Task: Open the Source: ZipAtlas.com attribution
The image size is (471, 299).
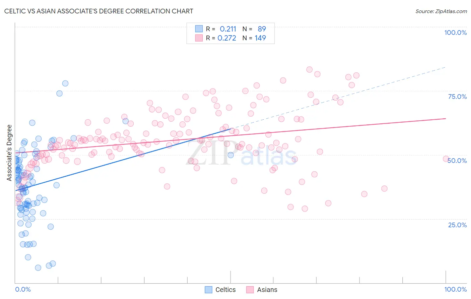Action: point(441,11)
